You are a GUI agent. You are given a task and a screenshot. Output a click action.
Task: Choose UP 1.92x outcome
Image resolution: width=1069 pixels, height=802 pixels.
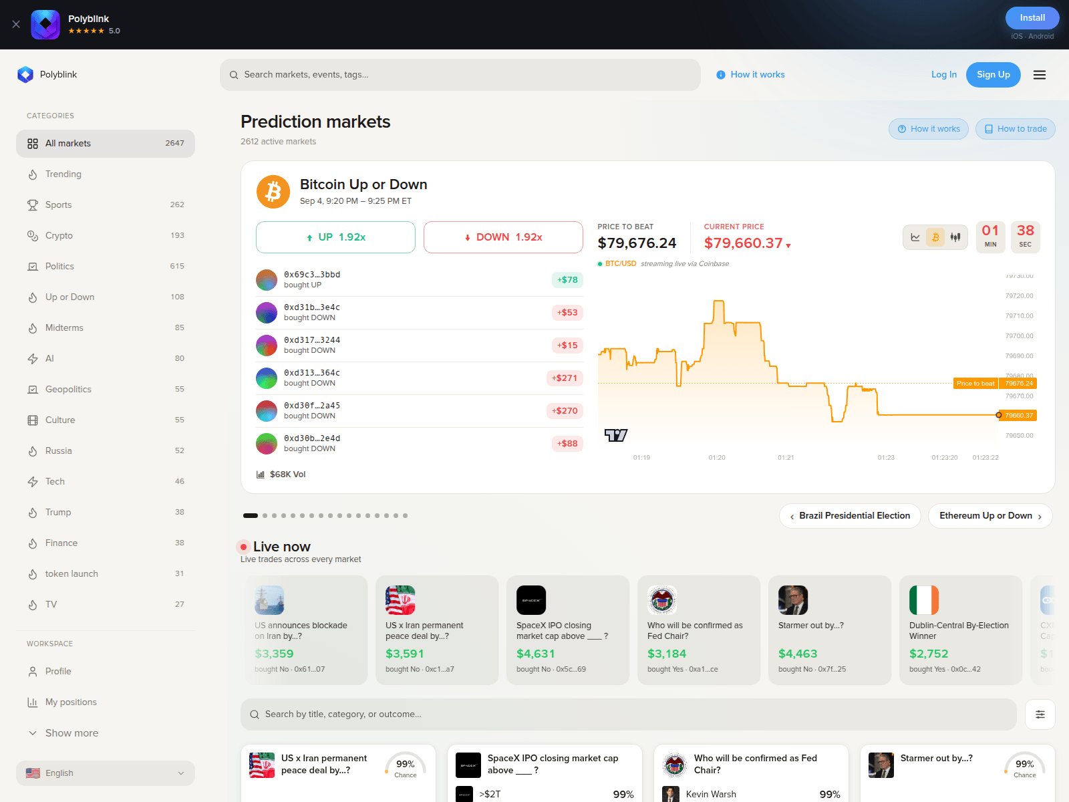[335, 237]
